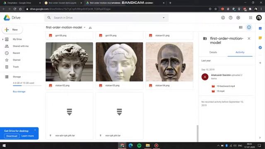Click the Google Drive logo

[12, 18]
